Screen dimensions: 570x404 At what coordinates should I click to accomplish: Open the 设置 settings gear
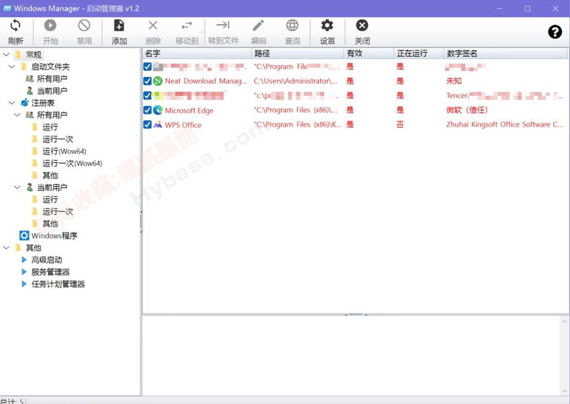(x=327, y=27)
